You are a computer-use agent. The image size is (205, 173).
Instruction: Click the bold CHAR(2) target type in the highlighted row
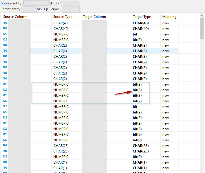tap(140, 51)
